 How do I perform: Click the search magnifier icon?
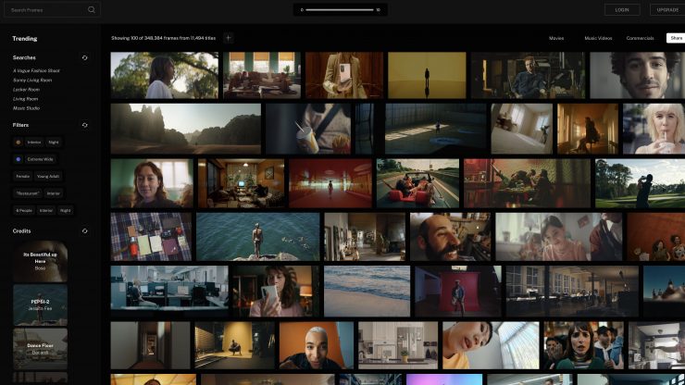point(92,9)
